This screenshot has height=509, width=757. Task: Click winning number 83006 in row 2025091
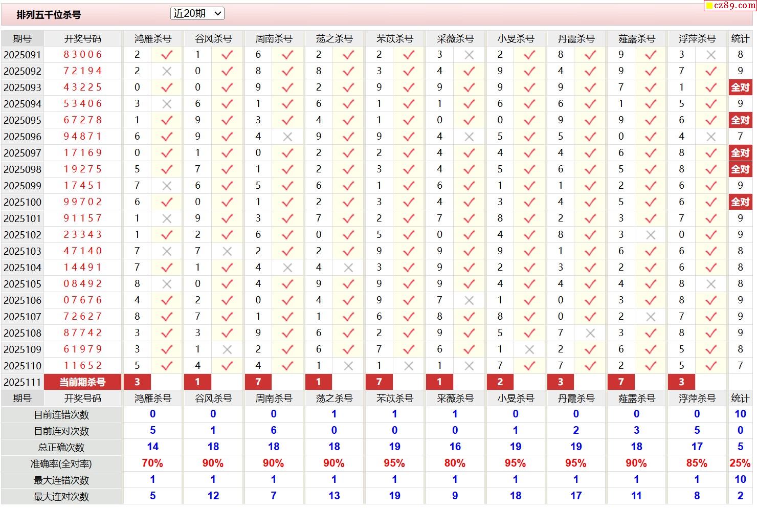(83, 55)
